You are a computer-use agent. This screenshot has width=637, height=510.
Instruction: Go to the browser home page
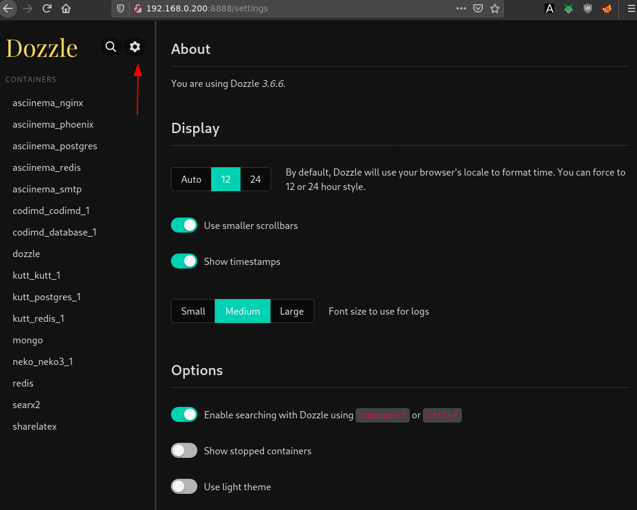66,8
